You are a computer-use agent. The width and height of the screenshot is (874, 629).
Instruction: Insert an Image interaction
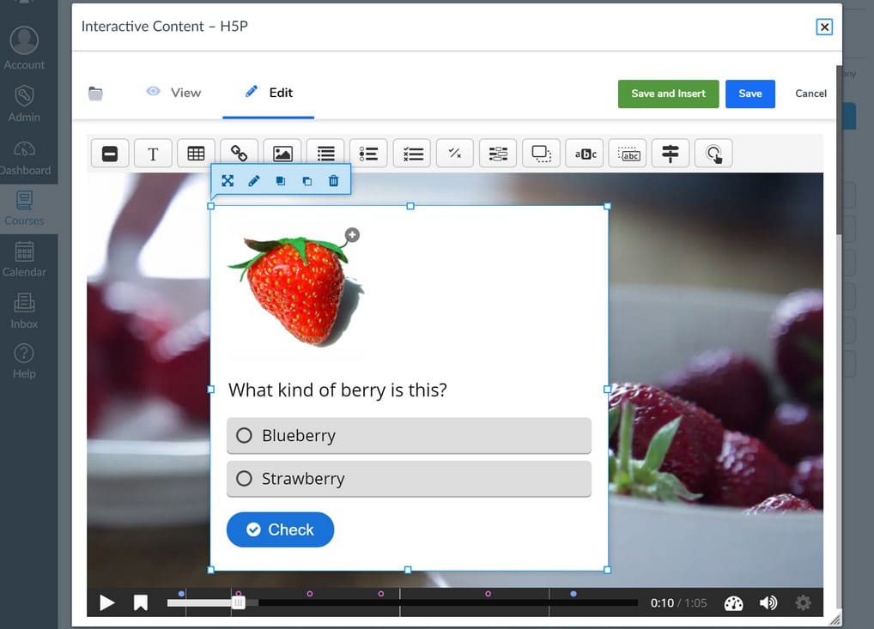(282, 154)
